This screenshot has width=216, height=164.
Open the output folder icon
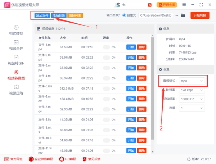tap(183, 15)
